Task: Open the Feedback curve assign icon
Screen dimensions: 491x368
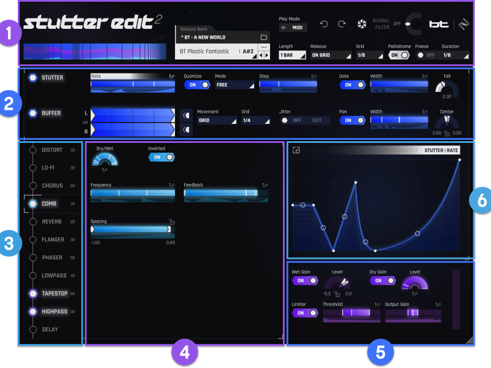Action: (x=265, y=185)
